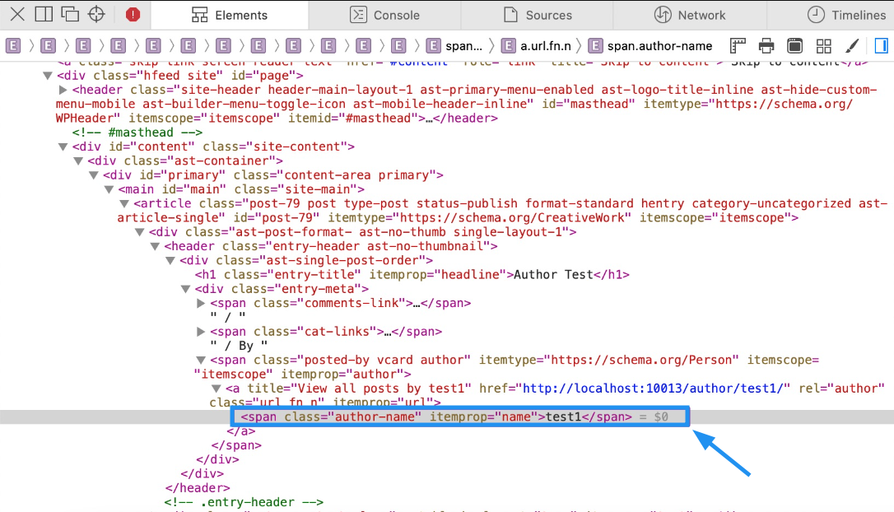
Task: Open the Timelines tab
Action: [x=846, y=15]
